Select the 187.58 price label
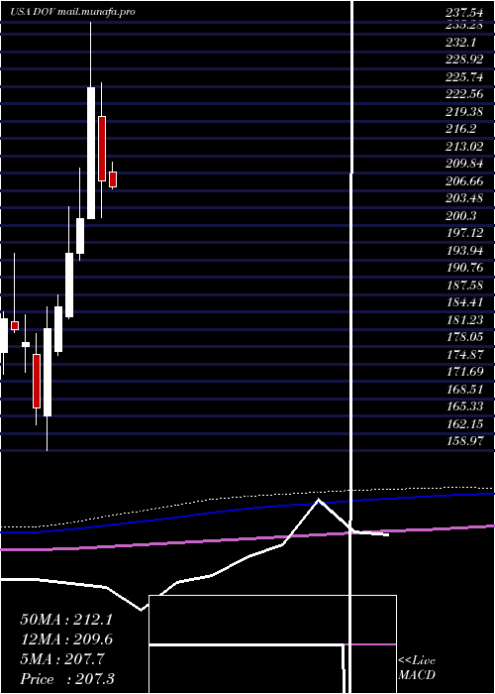 (x=464, y=286)
